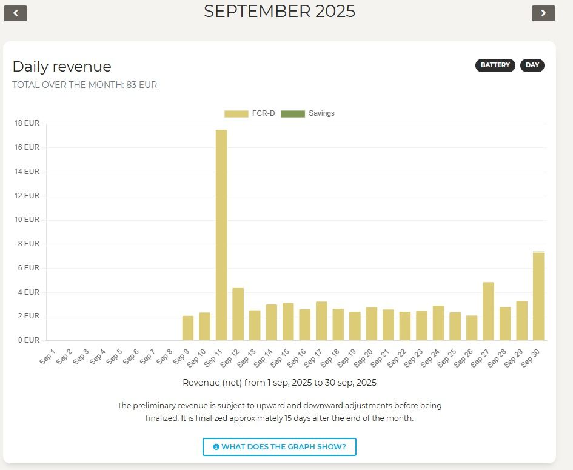Click the Sep 9 revenue bar
Image resolution: width=573 pixels, height=470 pixels.
pos(188,328)
